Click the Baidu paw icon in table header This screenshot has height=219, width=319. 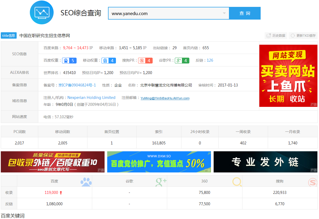pyautogui.click(x=86, y=182)
